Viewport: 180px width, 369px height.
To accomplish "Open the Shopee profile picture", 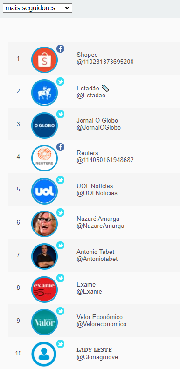I will click(44, 60).
